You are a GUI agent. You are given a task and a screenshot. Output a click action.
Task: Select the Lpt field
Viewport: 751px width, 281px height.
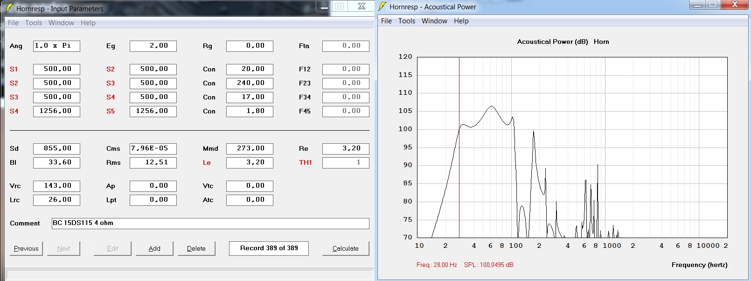pyautogui.click(x=153, y=200)
